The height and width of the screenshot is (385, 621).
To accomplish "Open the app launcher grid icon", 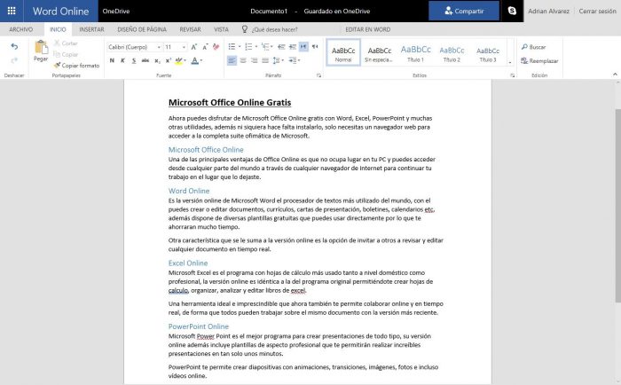I will pyautogui.click(x=12, y=11).
